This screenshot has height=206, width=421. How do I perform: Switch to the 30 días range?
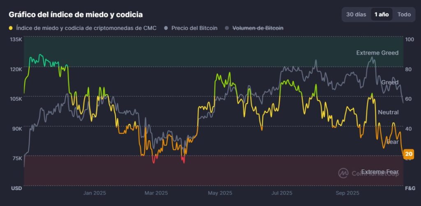pos(356,14)
